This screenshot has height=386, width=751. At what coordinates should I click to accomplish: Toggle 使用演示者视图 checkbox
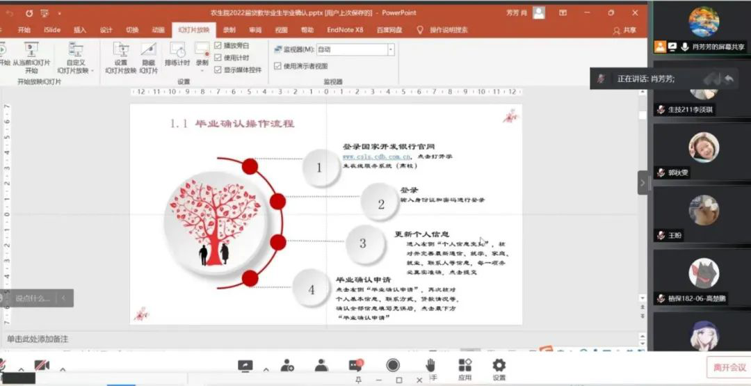pos(278,66)
